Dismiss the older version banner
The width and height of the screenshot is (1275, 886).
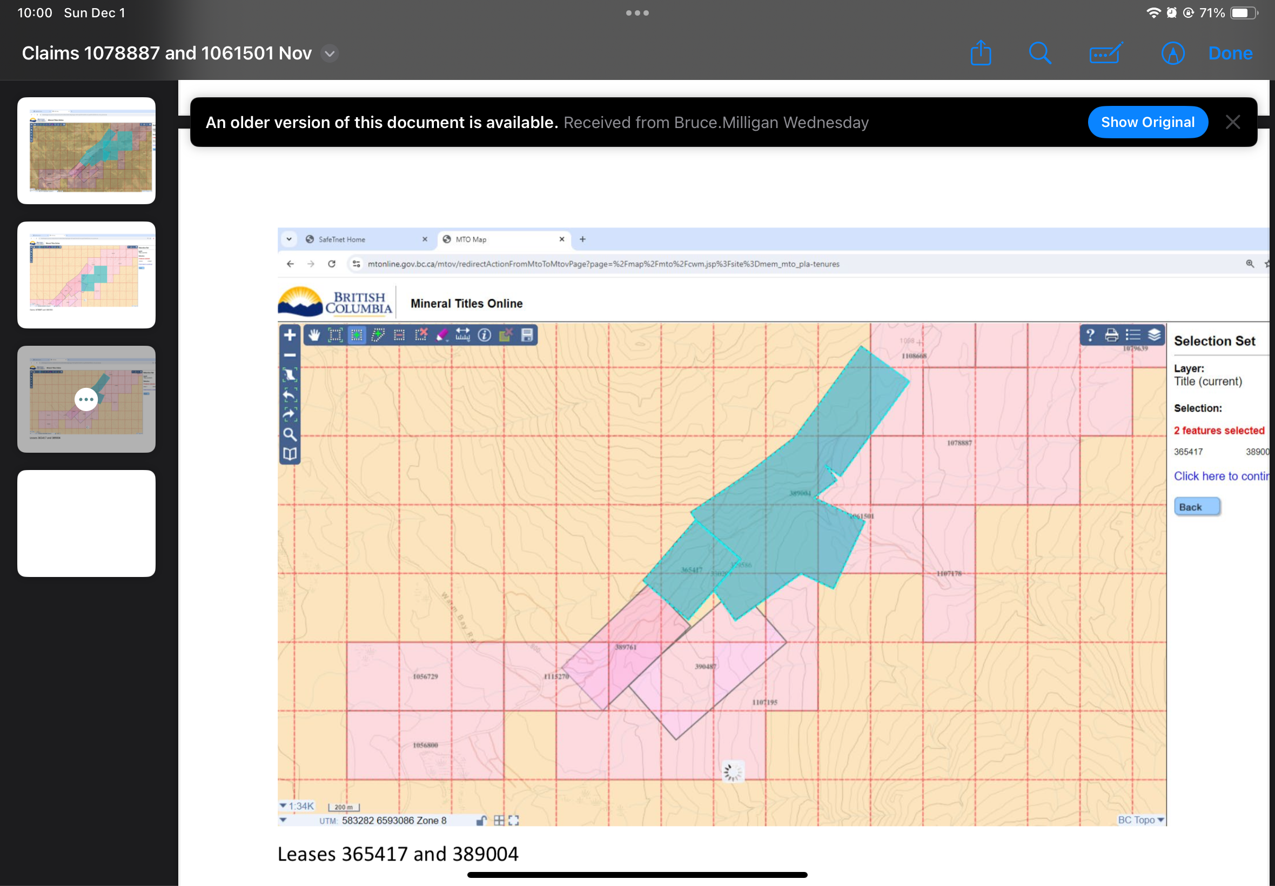[1232, 122]
